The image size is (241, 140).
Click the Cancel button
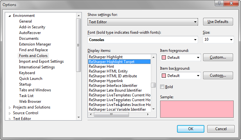click(x=221, y=129)
